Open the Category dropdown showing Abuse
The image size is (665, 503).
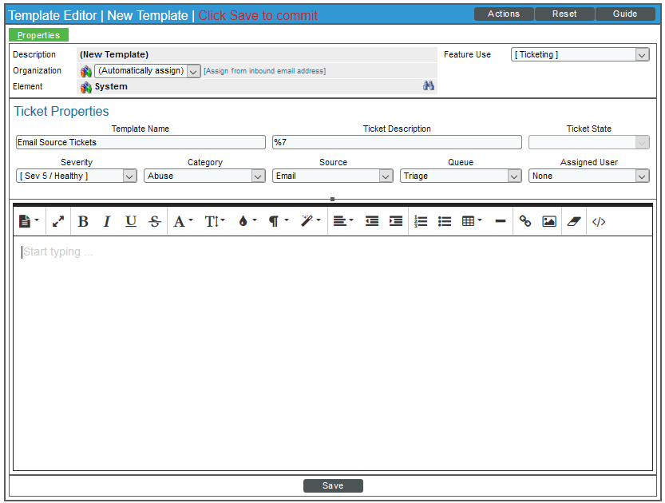click(x=204, y=176)
